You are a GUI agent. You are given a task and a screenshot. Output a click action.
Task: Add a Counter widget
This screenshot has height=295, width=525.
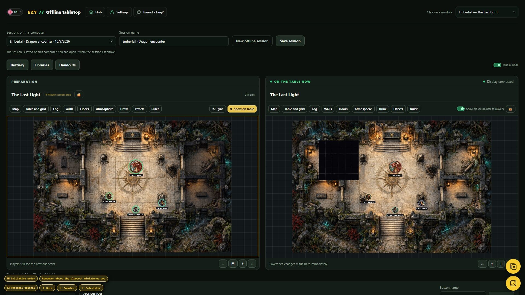67,288
